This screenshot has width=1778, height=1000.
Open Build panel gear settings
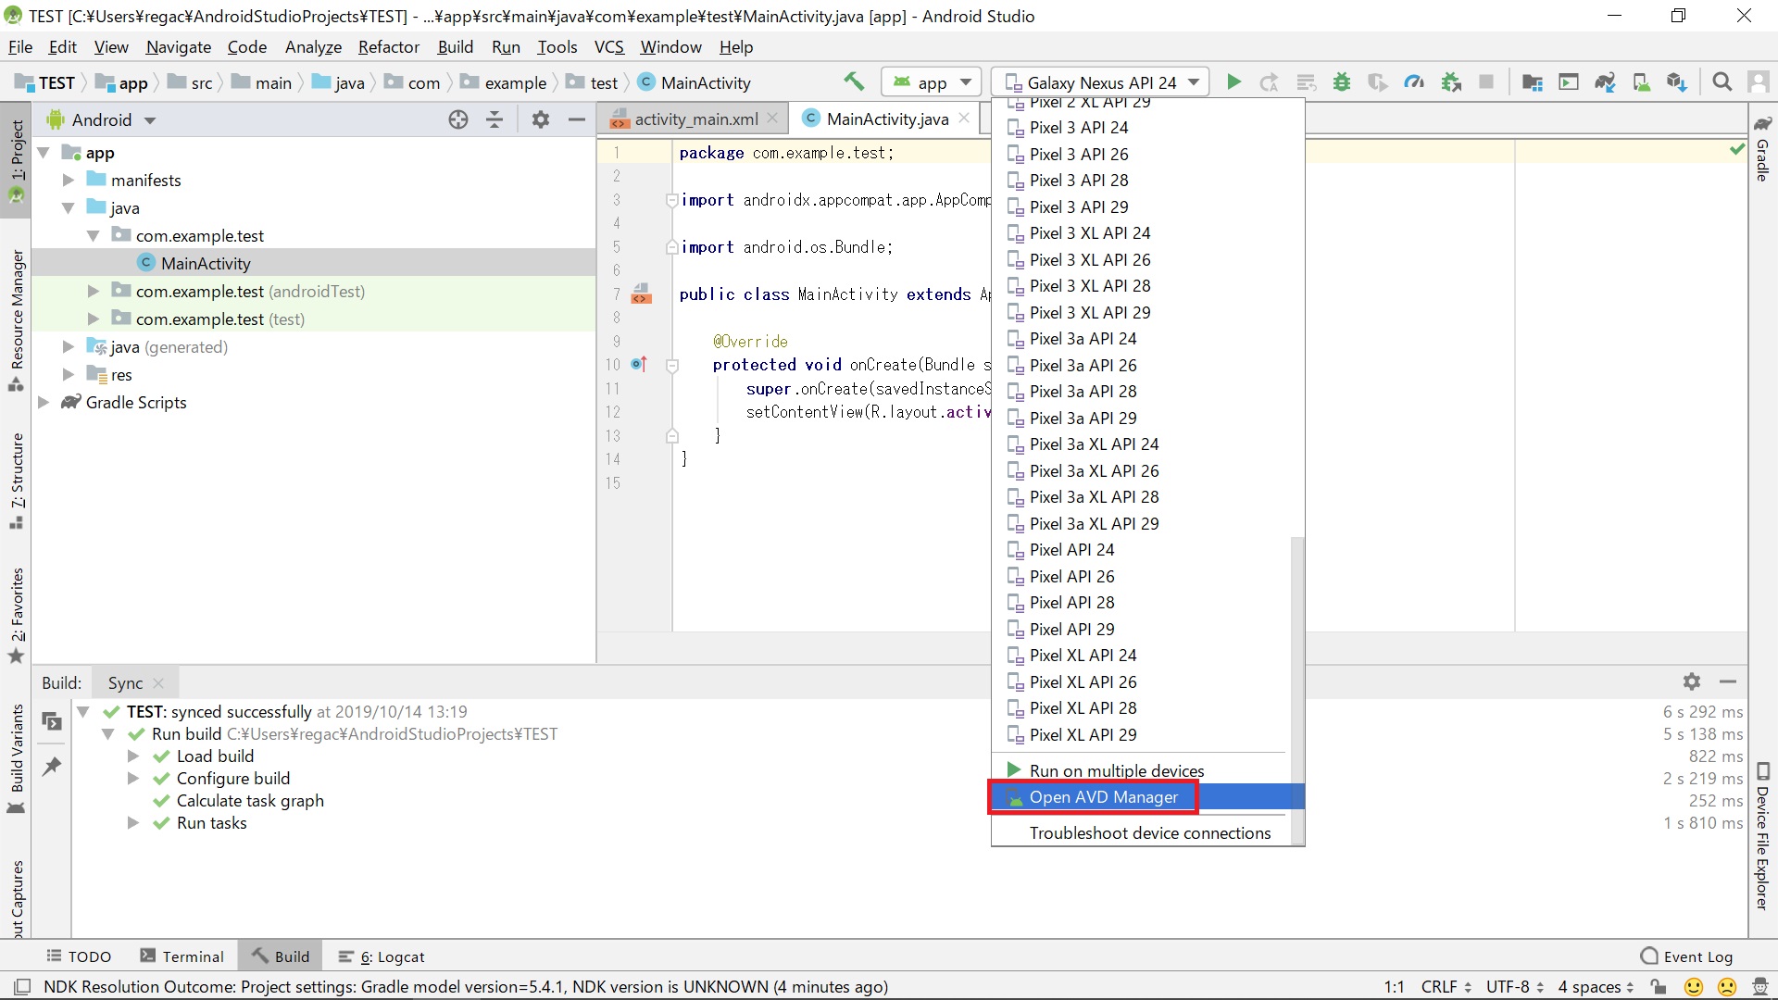pos(1692,681)
